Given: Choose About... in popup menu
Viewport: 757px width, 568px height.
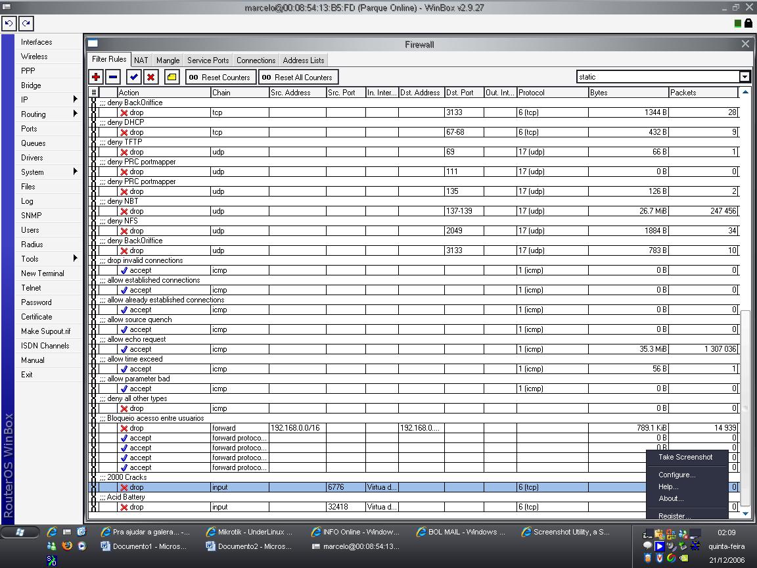Looking at the screenshot, I should point(670,498).
